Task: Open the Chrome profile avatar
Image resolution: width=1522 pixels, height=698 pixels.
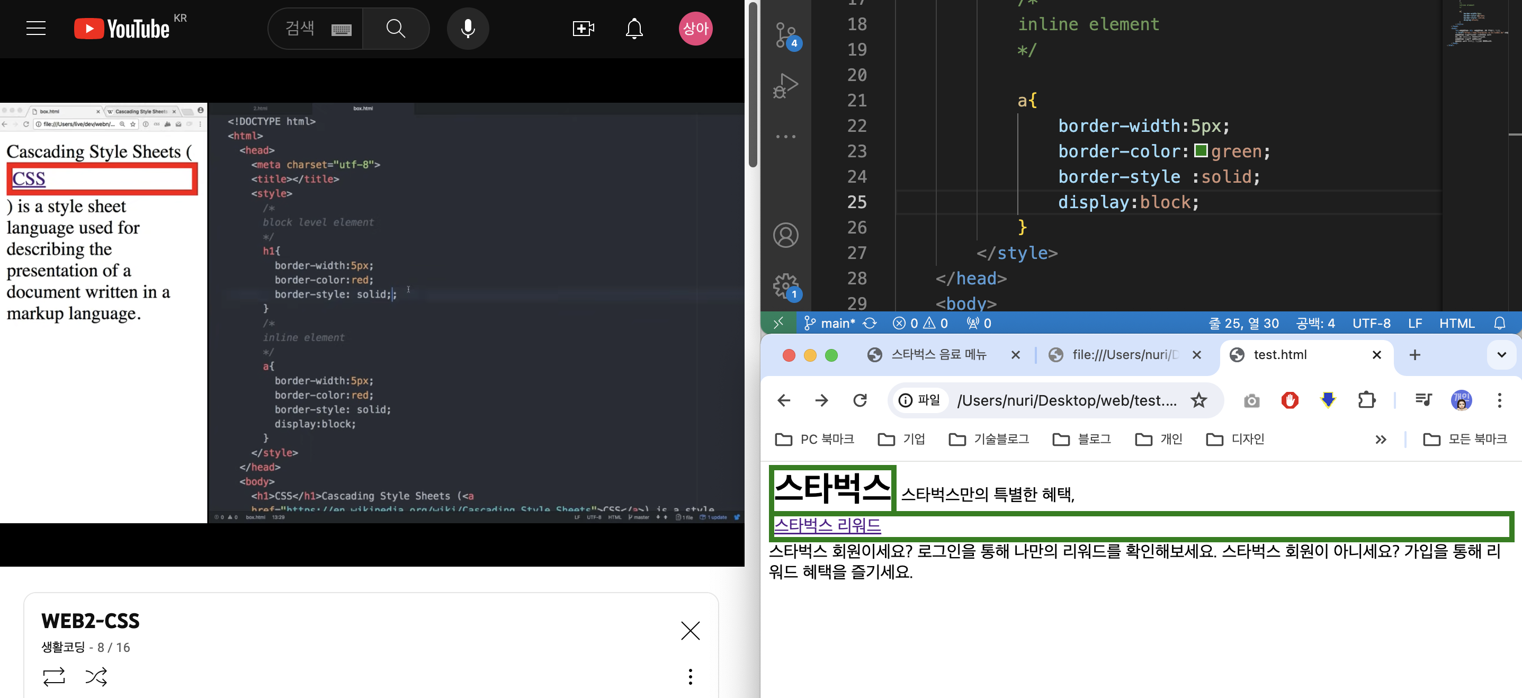Action: pos(1461,401)
